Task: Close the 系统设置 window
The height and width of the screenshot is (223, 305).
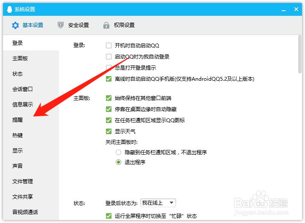Action: [x=296, y=9]
